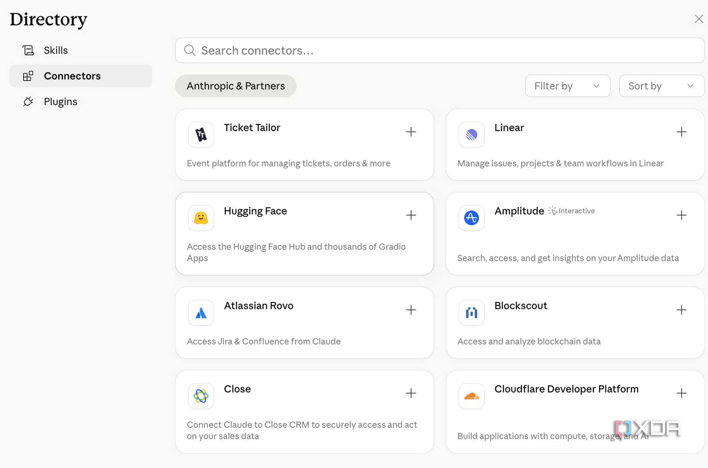This screenshot has height=468, width=708.
Task: Close the Directory dialog
Action: click(x=699, y=19)
